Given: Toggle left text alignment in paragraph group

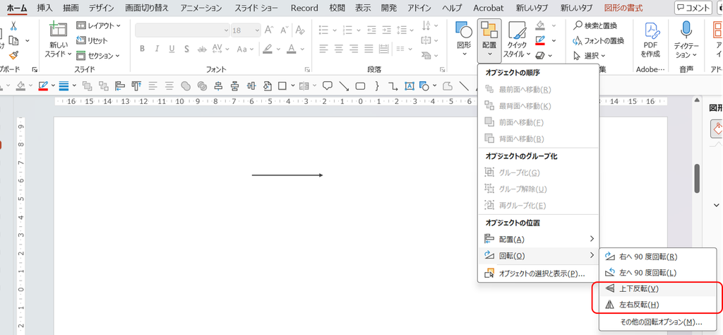Looking at the screenshot, I should tap(323, 49).
